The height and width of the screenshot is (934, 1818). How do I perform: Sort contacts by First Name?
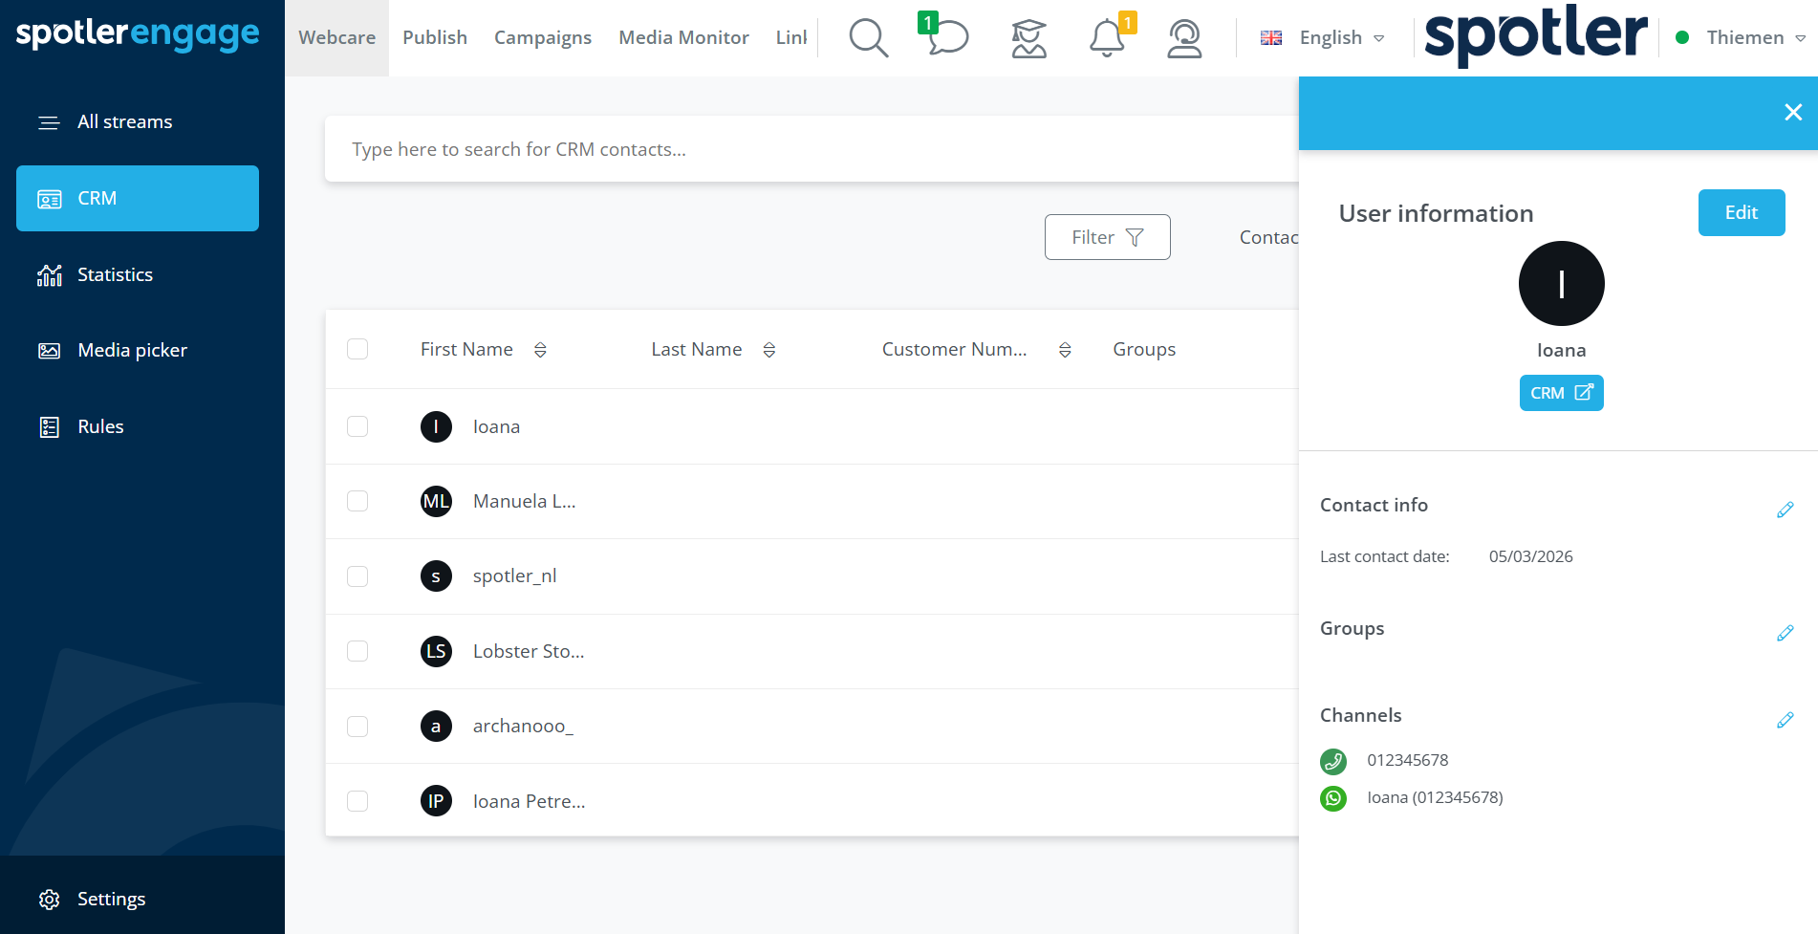coord(540,350)
